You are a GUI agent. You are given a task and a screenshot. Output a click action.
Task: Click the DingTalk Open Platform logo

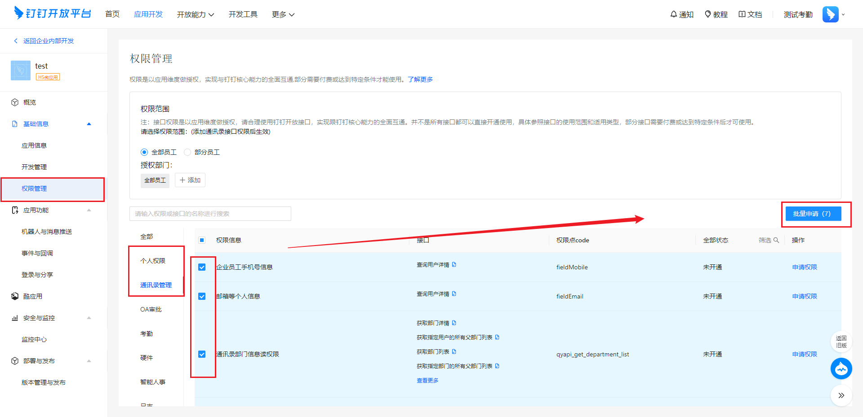[53, 13]
